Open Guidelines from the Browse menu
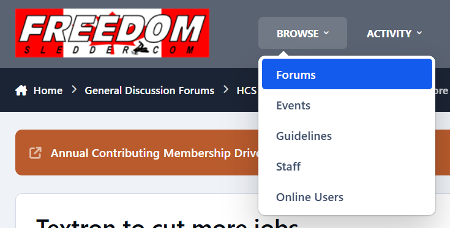This screenshot has height=228, width=450. point(347,136)
